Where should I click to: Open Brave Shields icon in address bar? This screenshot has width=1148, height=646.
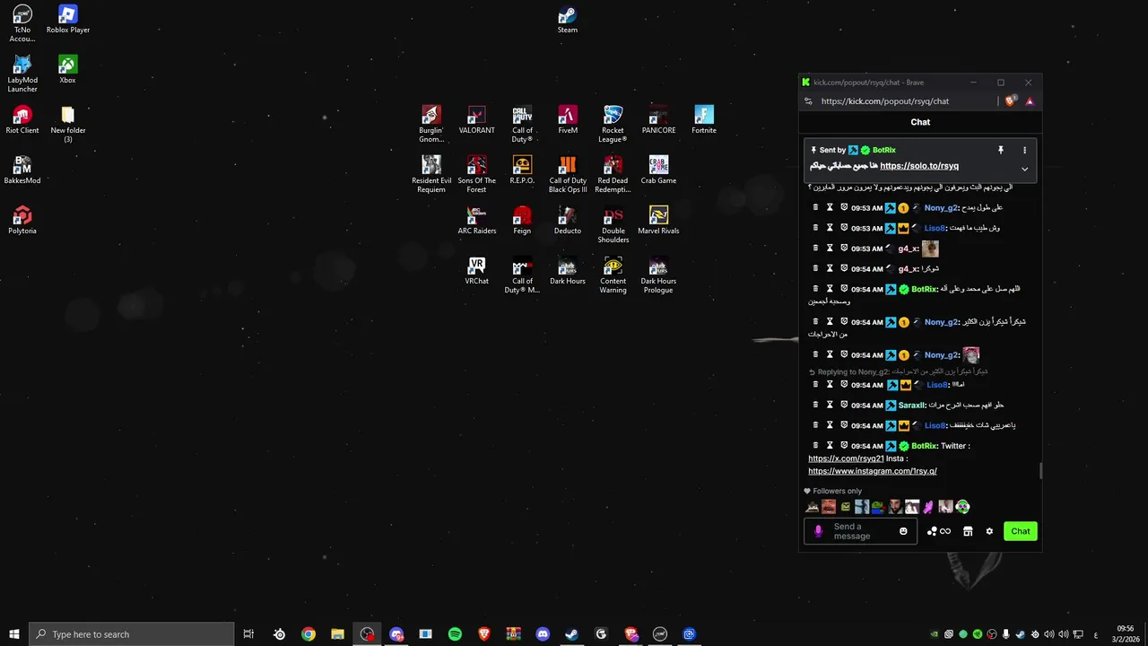coord(1011,101)
